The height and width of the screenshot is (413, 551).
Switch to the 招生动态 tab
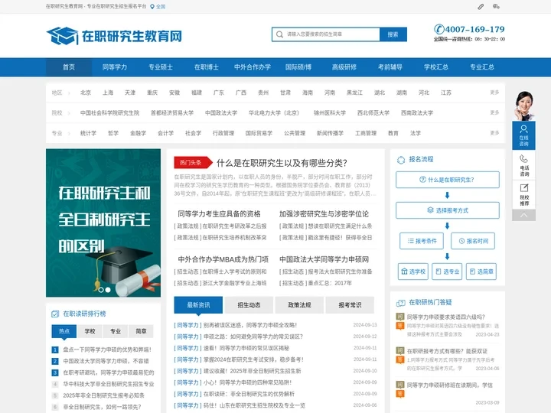[x=249, y=305]
